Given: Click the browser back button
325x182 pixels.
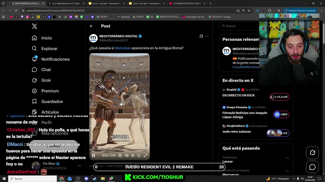Looking at the screenshot, I should coord(4,11).
